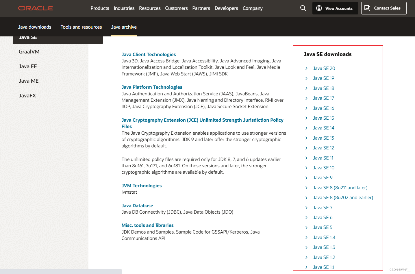Viewport: 415px width, 274px height.
Task: Open the Company menu
Action: pos(253,8)
